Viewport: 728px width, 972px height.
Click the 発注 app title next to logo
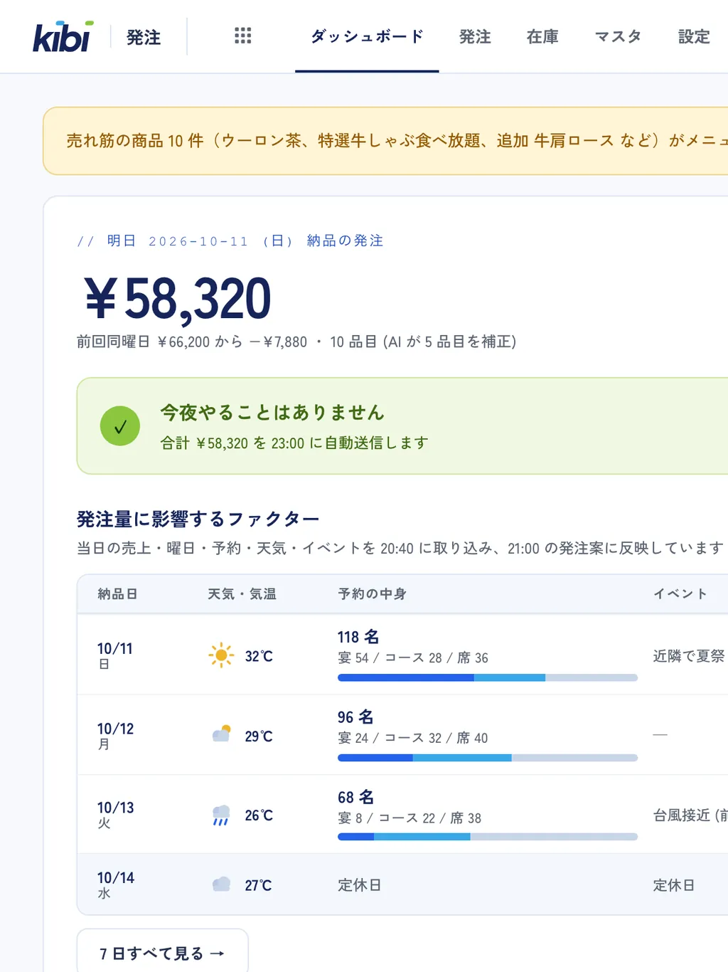[144, 37]
